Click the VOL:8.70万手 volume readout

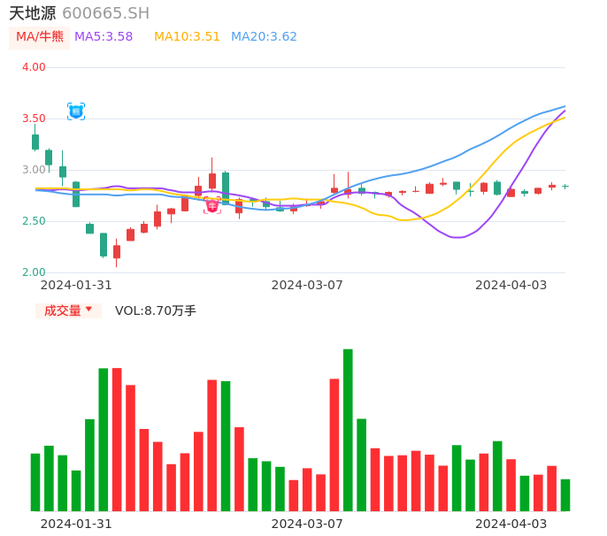(x=156, y=310)
